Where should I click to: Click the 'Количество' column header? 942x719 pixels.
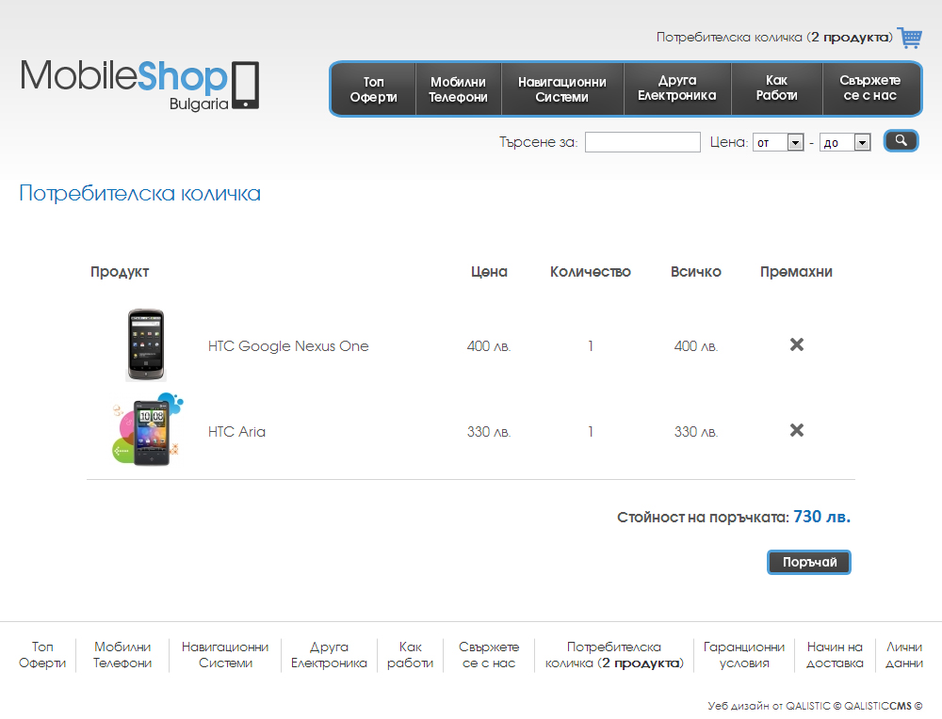point(591,272)
